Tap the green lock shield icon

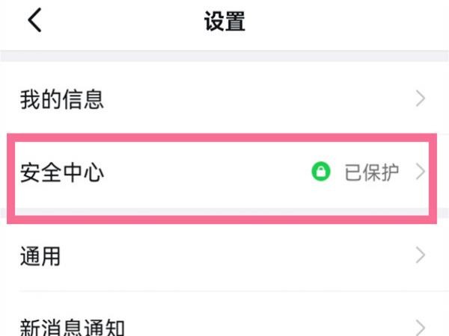point(321,172)
